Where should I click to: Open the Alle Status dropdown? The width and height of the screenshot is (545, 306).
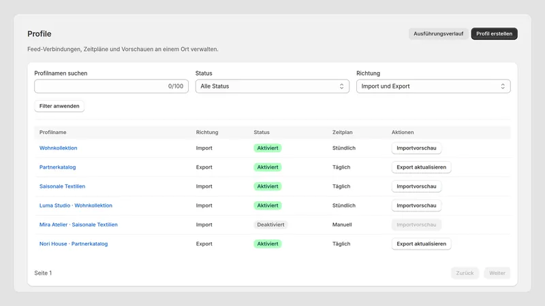(272, 86)
